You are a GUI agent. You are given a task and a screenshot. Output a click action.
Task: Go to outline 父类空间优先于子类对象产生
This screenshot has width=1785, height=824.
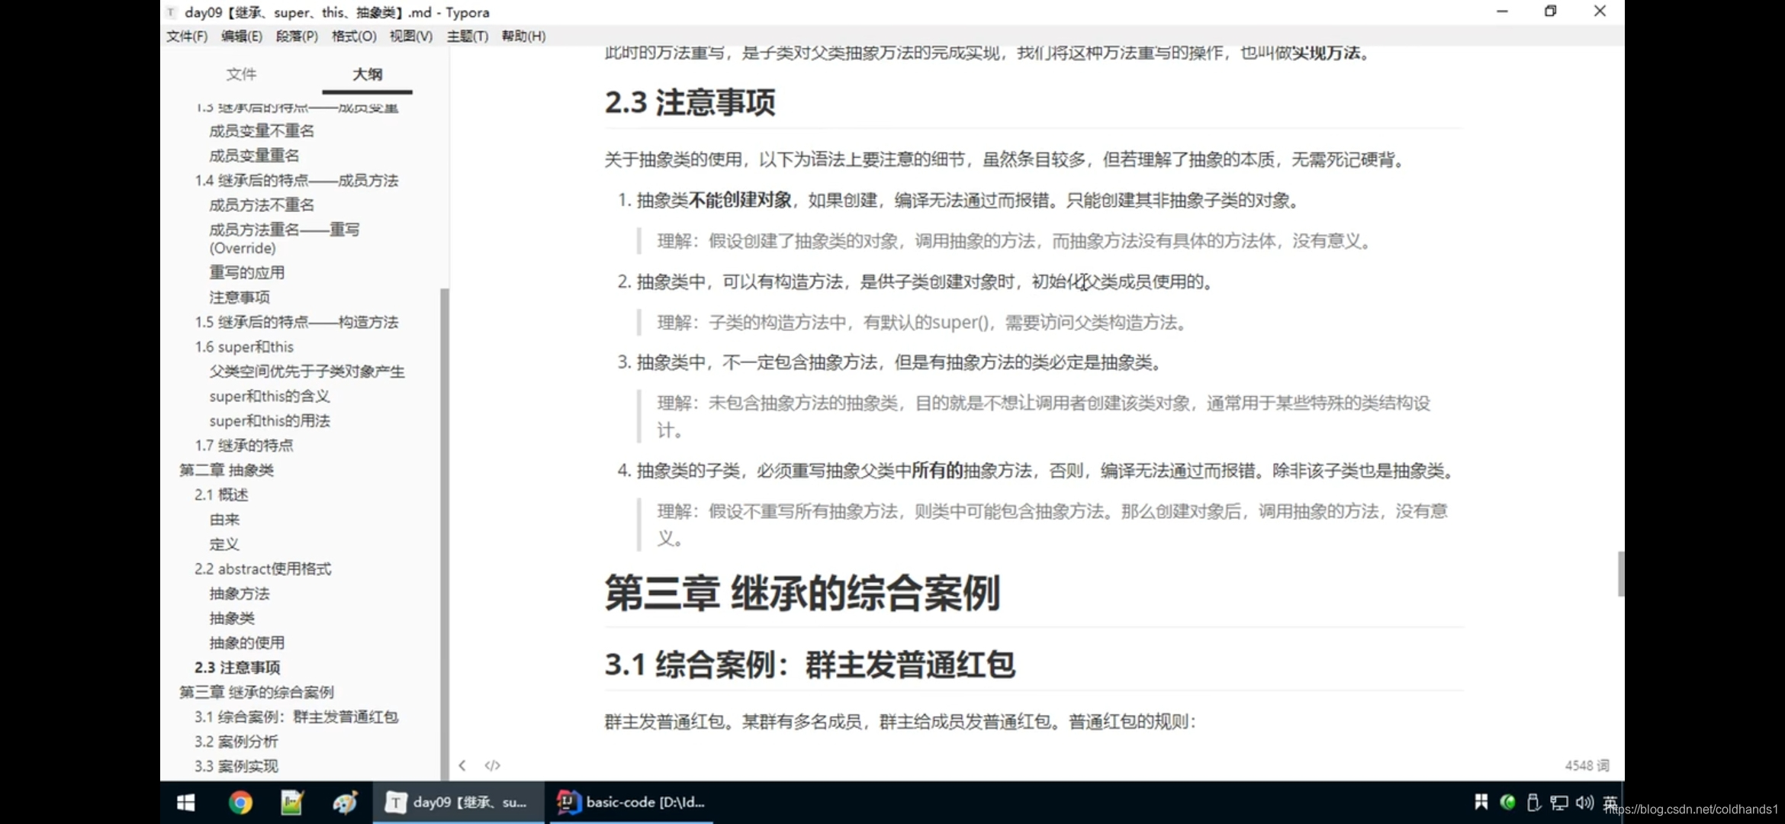(x=307, y=372)
